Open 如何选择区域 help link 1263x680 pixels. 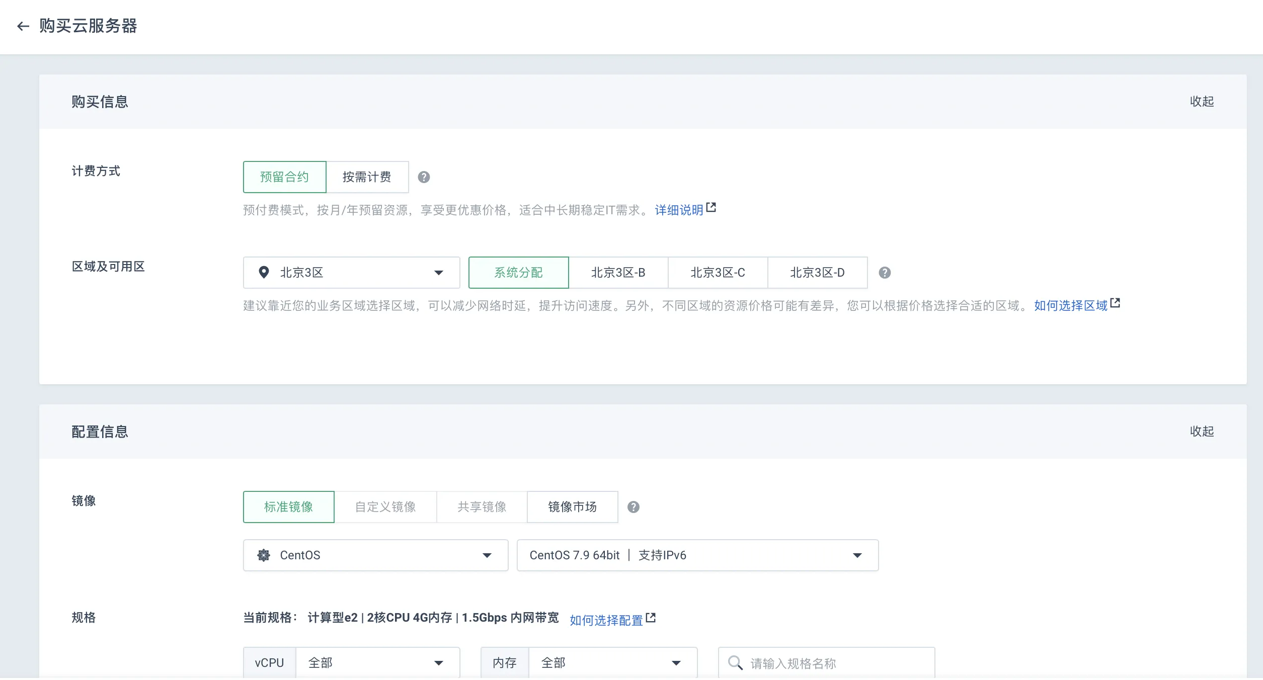tap(1070, 306)
